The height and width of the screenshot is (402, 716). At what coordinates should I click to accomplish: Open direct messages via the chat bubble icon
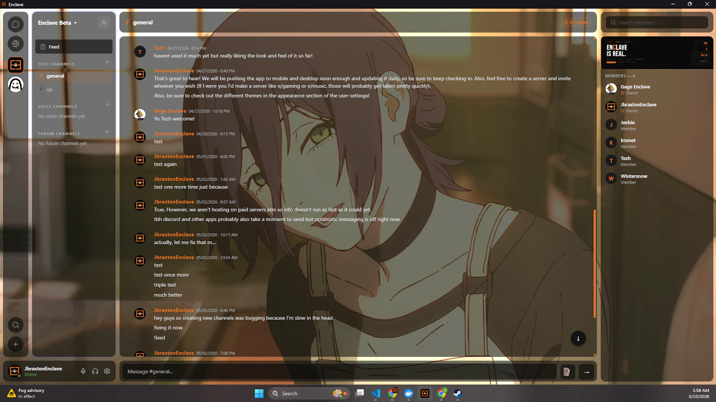coord(16,24)
